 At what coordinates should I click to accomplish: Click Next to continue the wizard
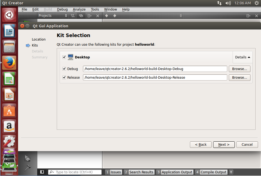click(224, 145)
